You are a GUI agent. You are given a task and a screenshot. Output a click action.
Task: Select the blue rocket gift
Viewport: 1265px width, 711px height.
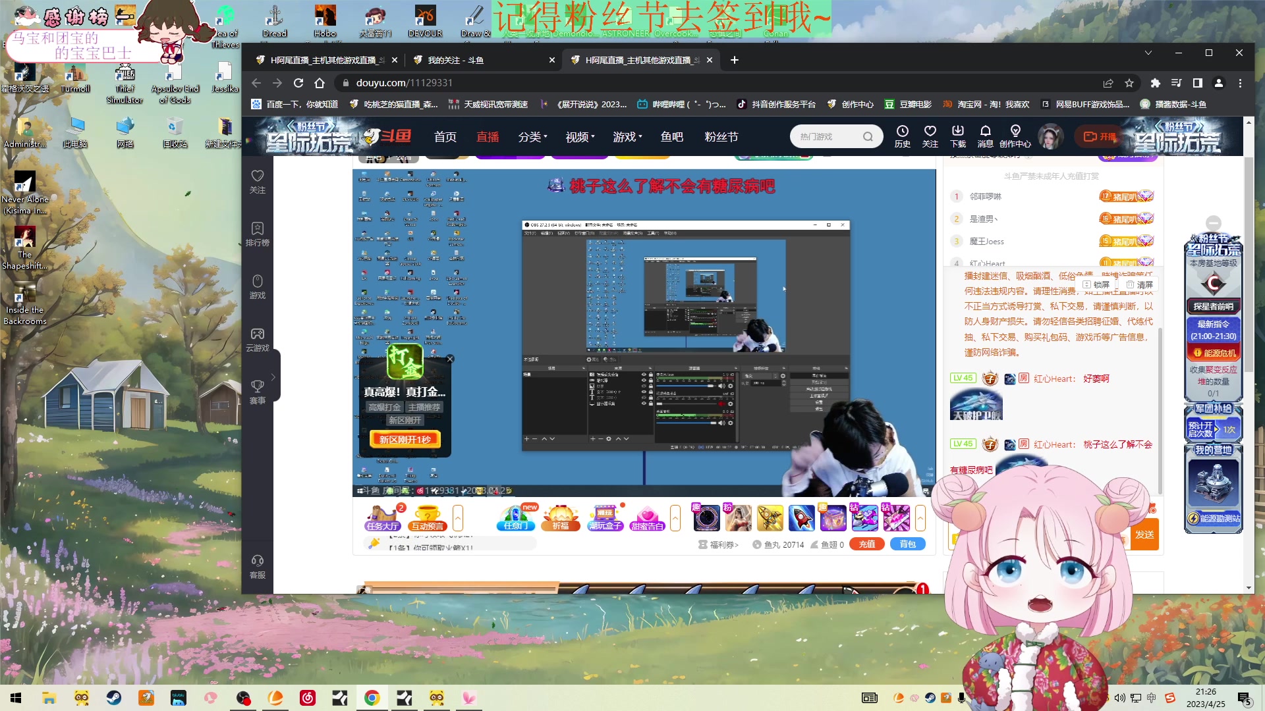point(801,518)
